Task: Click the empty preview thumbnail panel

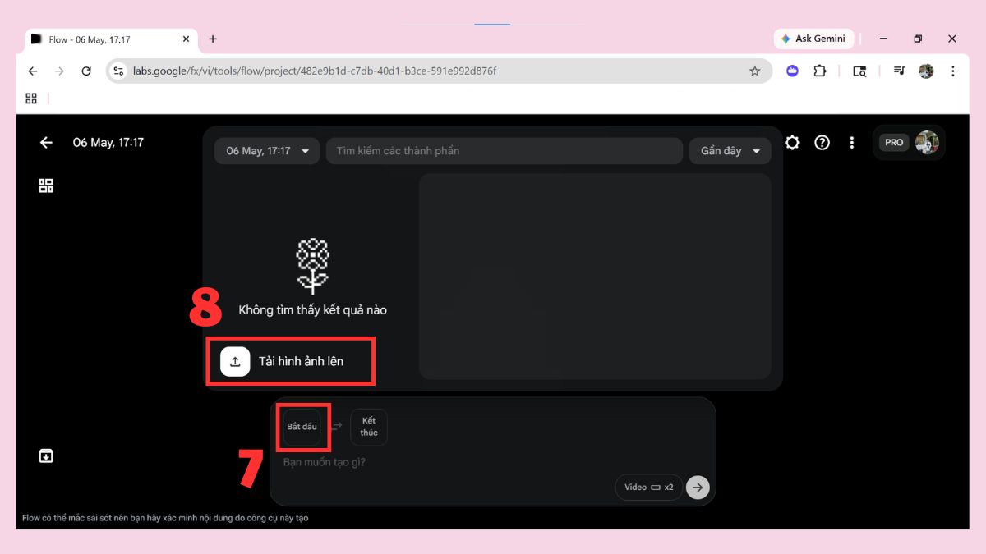Action: pos(595,277)
